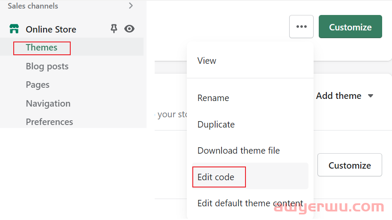Choose Edit default theme content
The width and height of the screenshot is (392, 220).
[250, 203]
